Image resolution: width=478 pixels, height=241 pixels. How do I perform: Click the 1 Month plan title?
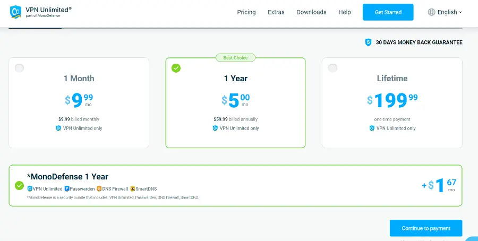[x=79, y=79]
